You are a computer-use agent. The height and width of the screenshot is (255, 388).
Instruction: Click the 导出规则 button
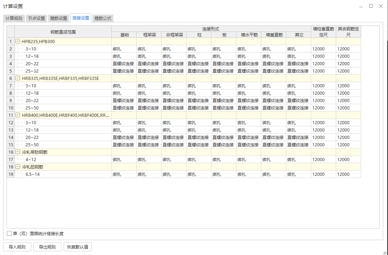pos(47,247)
